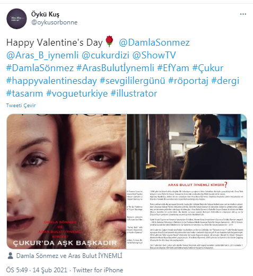Click Tweeti Çevir to translate tweet
The height and width of the screenshot is (276, 253).
pos(21,106)
